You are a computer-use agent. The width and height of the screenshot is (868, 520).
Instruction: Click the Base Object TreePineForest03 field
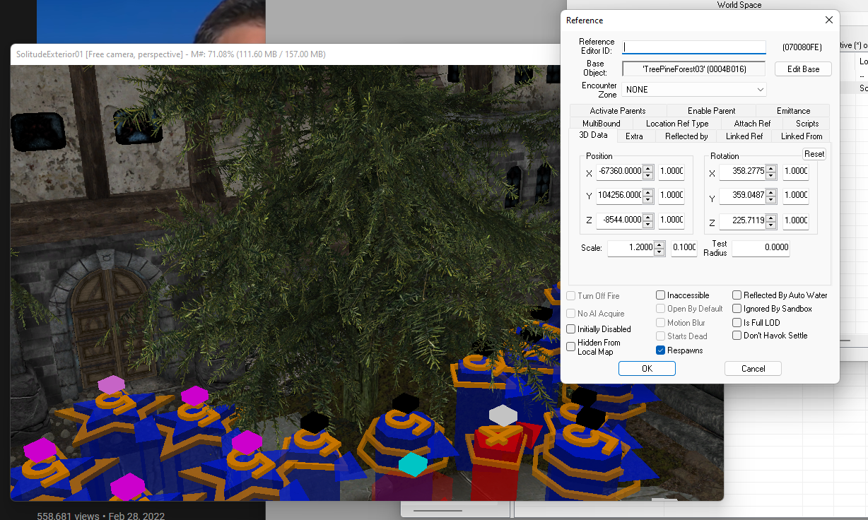694,69
